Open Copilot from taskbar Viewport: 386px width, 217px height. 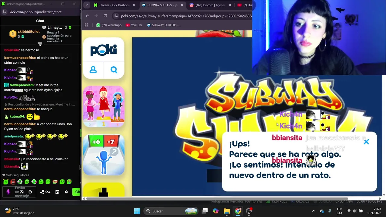coord(216,211)
